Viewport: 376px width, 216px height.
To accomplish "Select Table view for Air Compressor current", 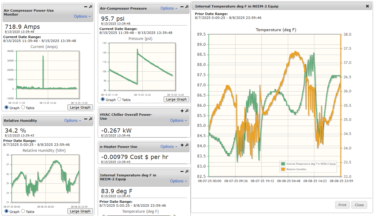I will coord(23,107).
